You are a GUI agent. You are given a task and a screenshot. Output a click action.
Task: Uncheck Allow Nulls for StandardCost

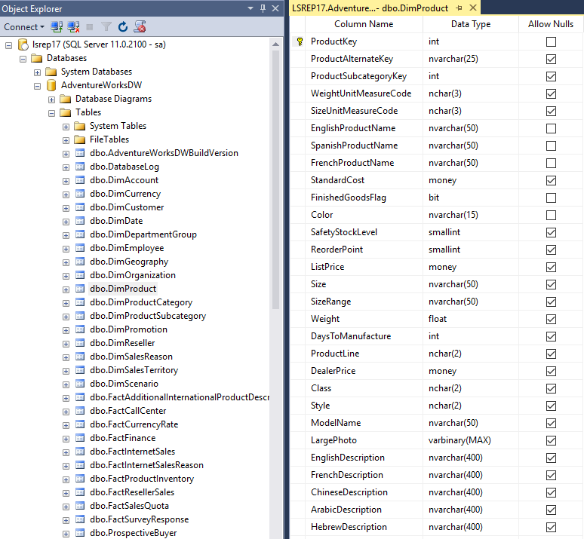coord(551,180)
